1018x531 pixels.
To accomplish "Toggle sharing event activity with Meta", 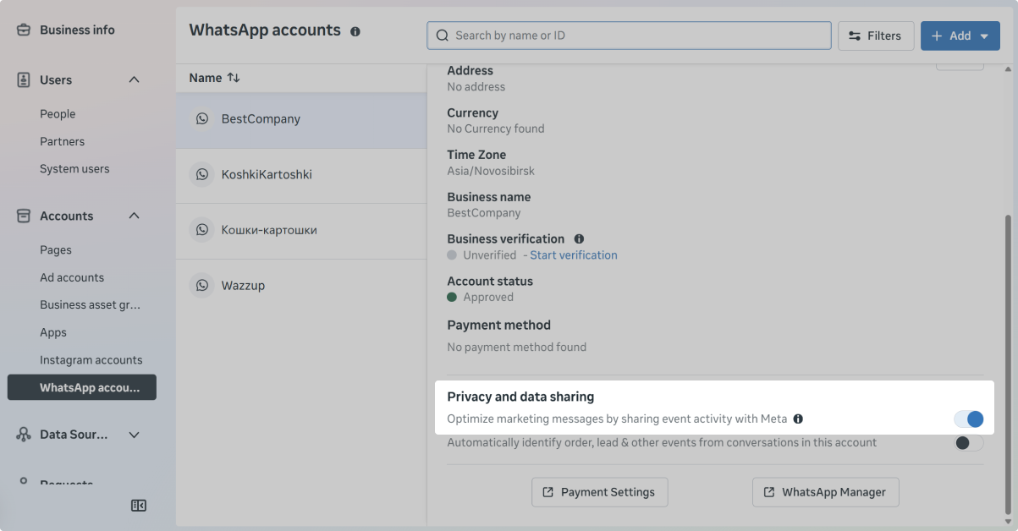I will [x=969, y=419].
